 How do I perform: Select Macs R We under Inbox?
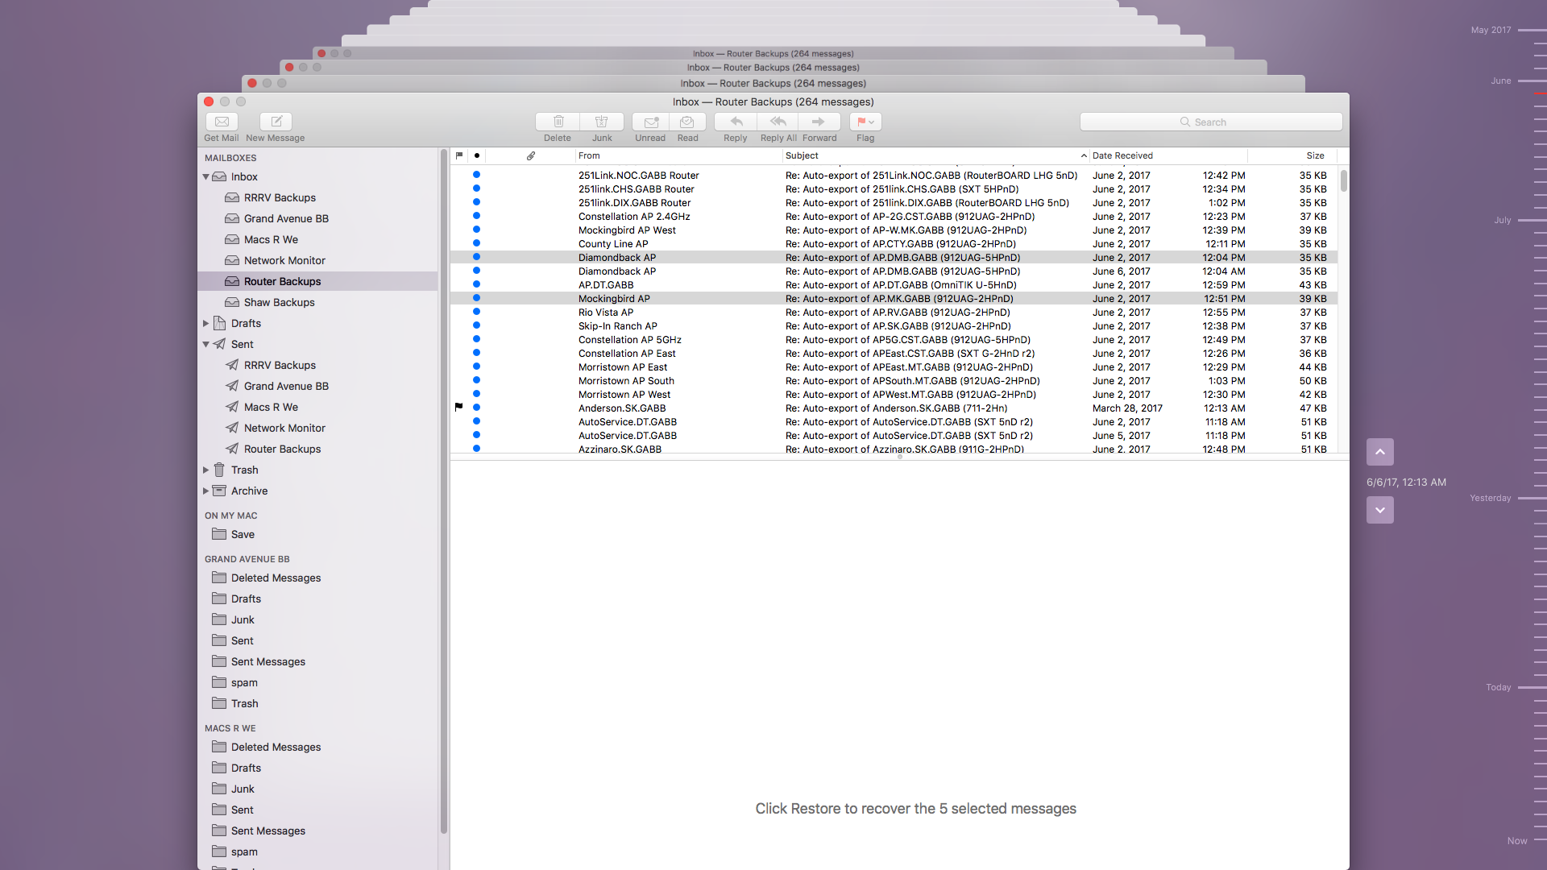click(317, 239)
